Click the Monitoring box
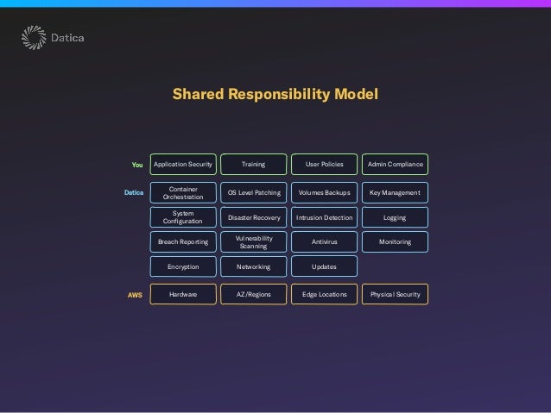The height and width of the screenshot is (413, 551). pyautogui.click(x=395, y=241)
